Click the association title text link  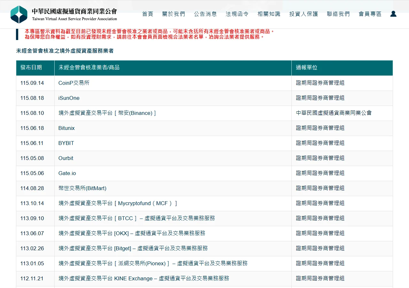point(74,14)
